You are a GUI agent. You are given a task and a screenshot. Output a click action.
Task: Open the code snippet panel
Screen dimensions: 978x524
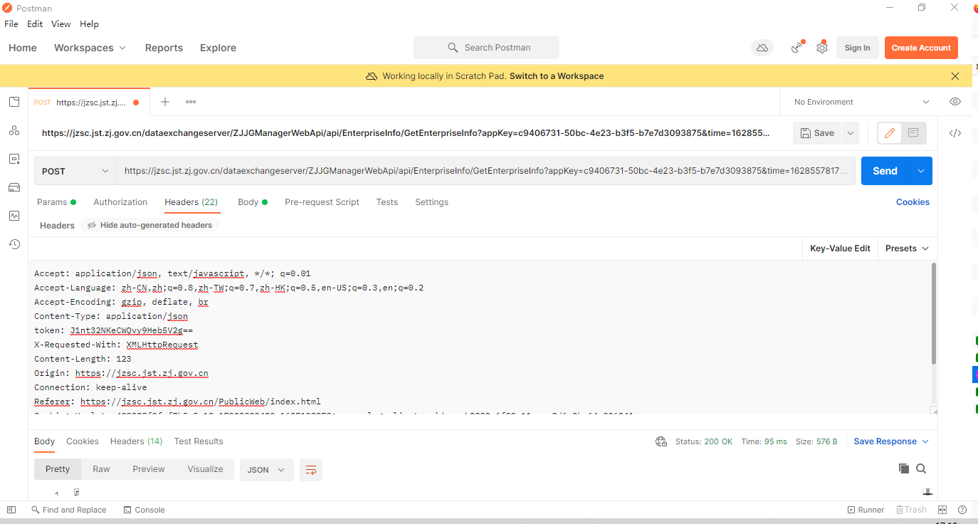click(x=955, y=133)
